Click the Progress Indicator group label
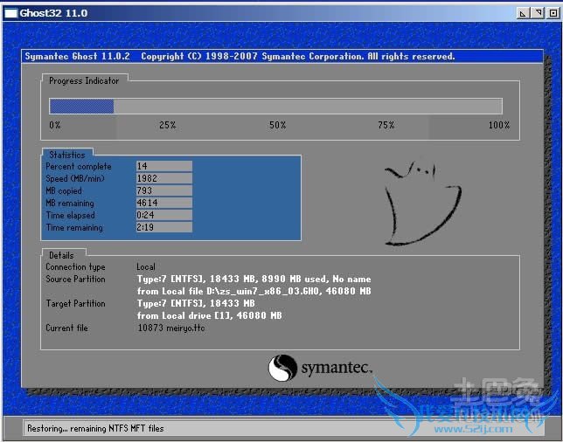Viewport: 563px width, 442px height. [84, 81]
